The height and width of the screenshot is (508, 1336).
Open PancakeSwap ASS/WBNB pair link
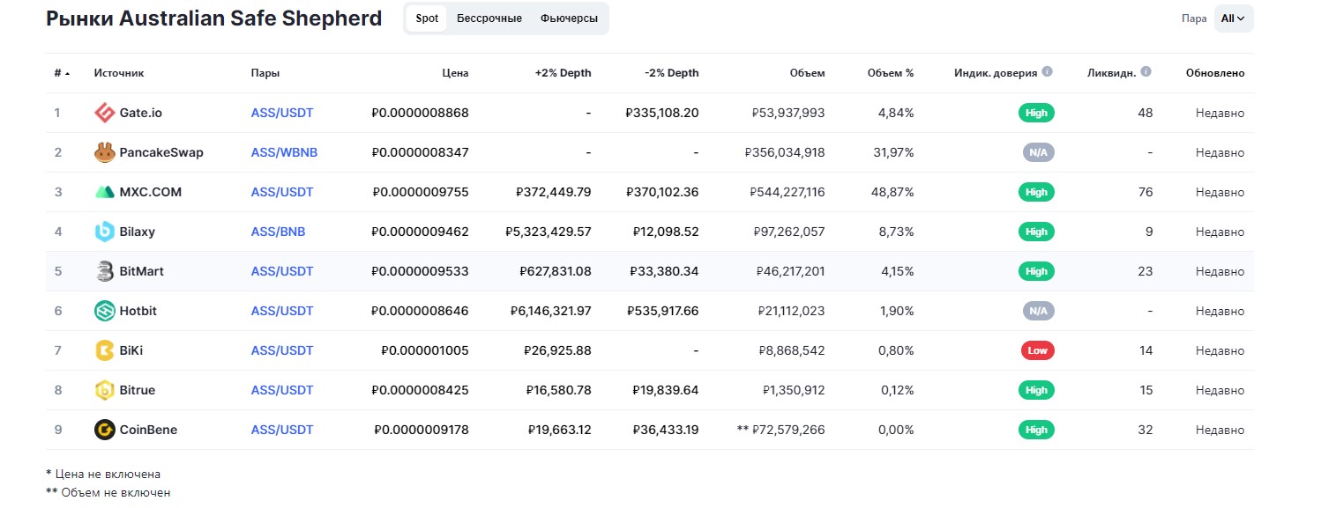point(284,152)
